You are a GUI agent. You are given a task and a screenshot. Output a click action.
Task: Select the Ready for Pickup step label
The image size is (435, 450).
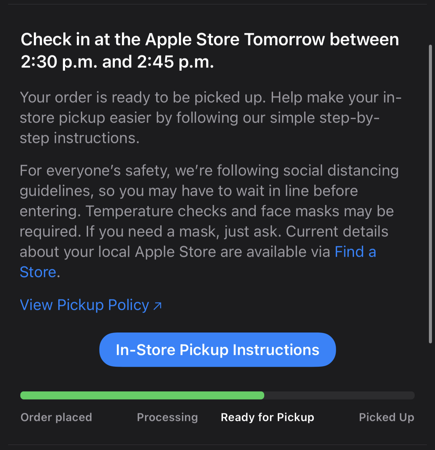267,417
